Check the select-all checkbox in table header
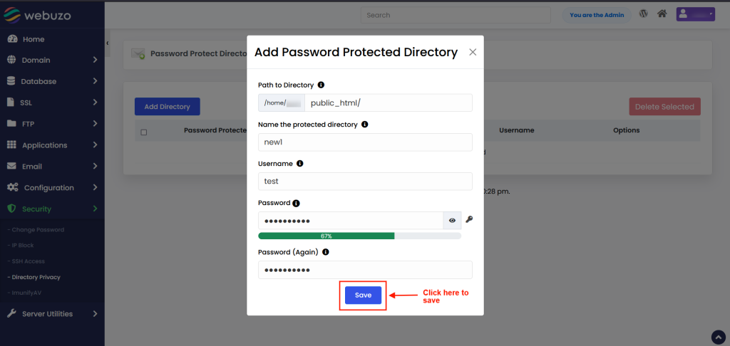Viewport: 730px width, 346px height. pyautogui.click(x=144, y=132)
